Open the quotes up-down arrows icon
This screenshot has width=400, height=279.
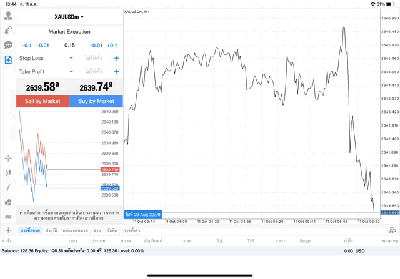[8, 30]
